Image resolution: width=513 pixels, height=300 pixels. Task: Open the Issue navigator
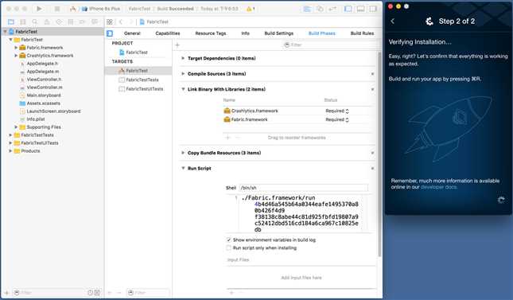pos(47,22)
